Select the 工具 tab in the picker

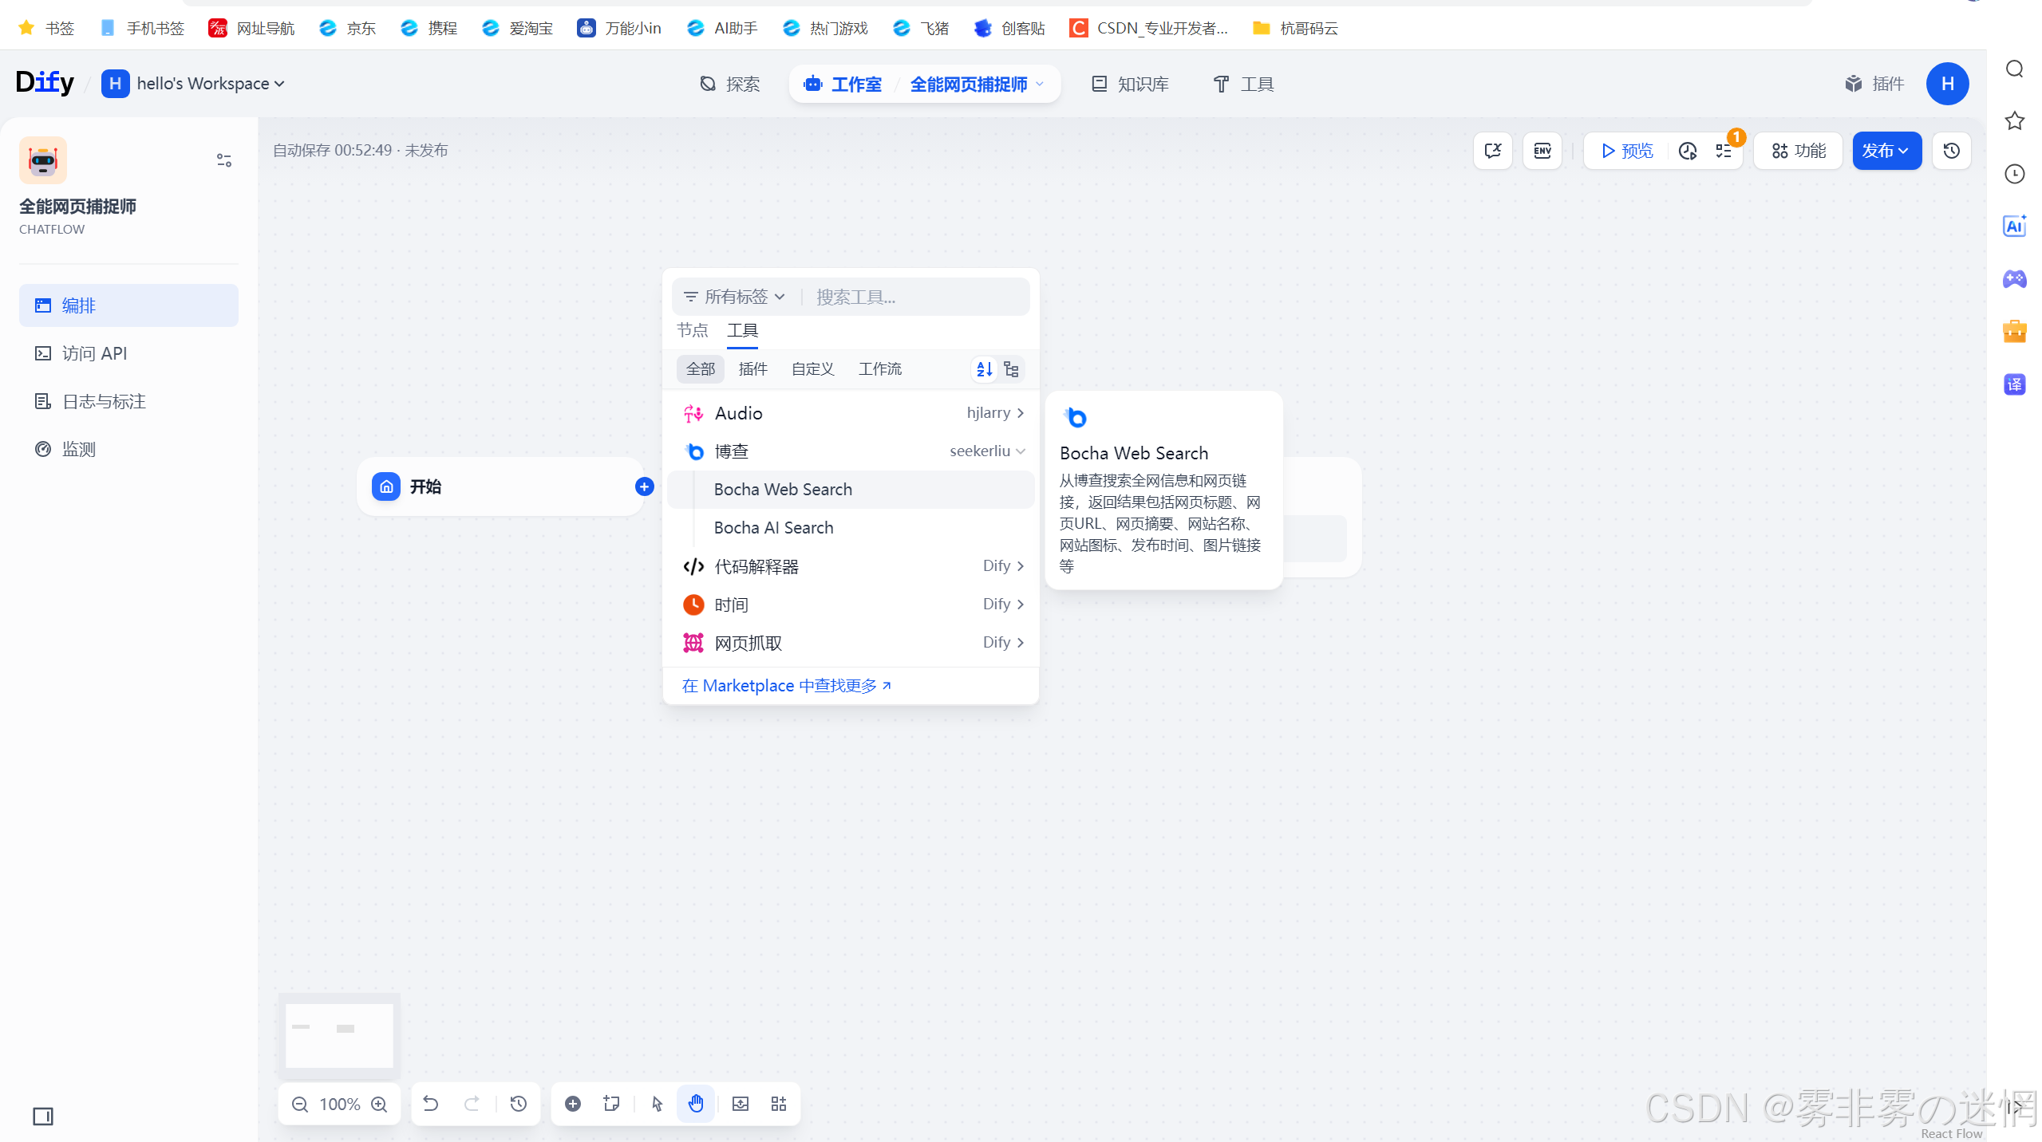[742, 330]
